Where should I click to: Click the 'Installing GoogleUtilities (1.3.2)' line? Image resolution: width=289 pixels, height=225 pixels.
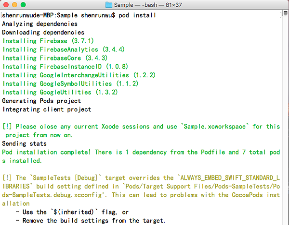tap(60, 93)
